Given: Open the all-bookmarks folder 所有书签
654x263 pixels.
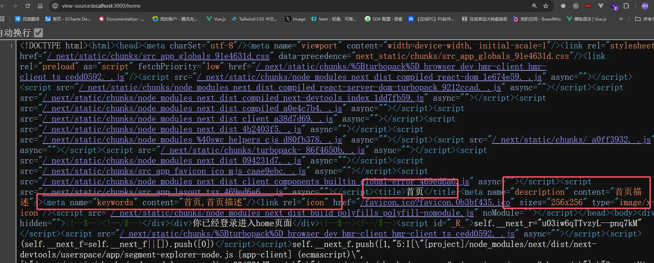Looking at the screenshot, I should tap(644, 19).
